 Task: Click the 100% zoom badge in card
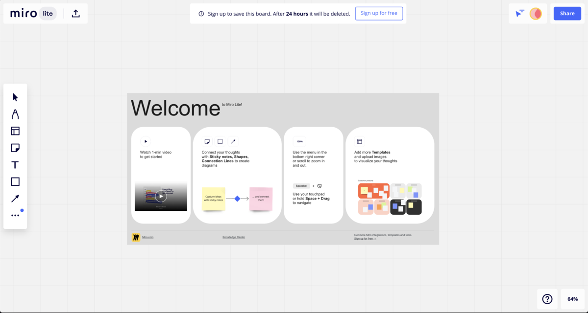[x=299, y=141]
